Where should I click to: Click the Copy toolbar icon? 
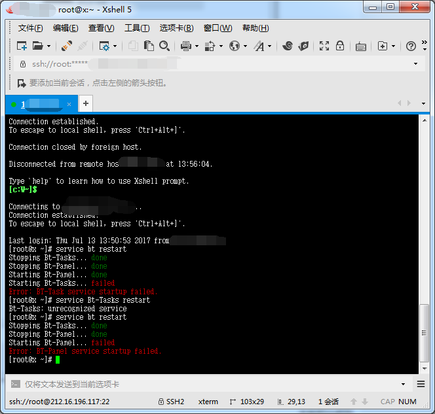click(133, 46)
